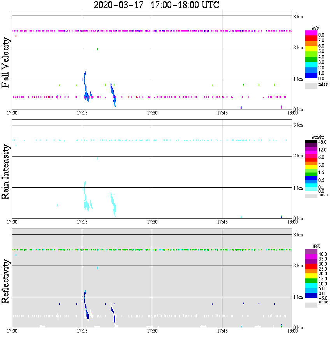Image resolution: width=331 pixels, height=338 pixels.
Task: Click the 17:00 tick under Rain Intensity panel
Action: tap(12, 222)
